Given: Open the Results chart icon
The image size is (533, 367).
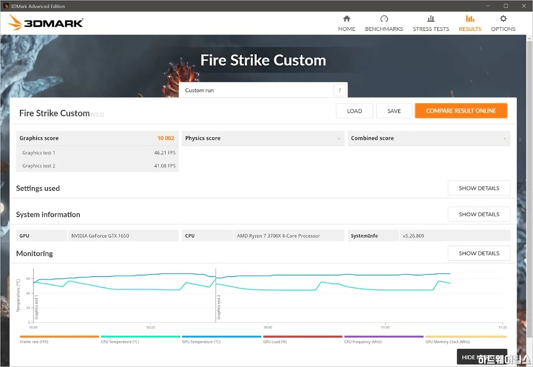Looking at the screenshot, I should [470, 18].
